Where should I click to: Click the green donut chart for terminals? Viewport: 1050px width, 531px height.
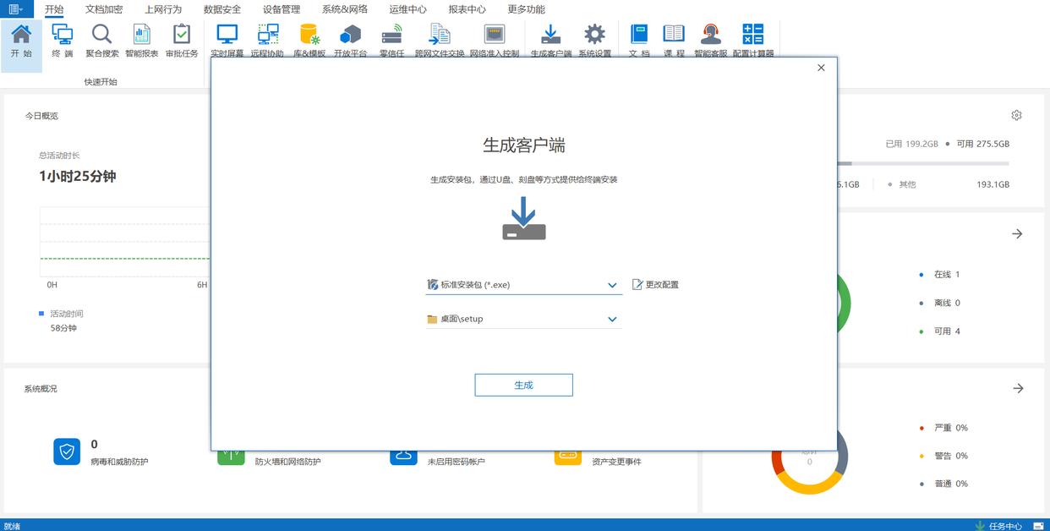pos(843,304)
